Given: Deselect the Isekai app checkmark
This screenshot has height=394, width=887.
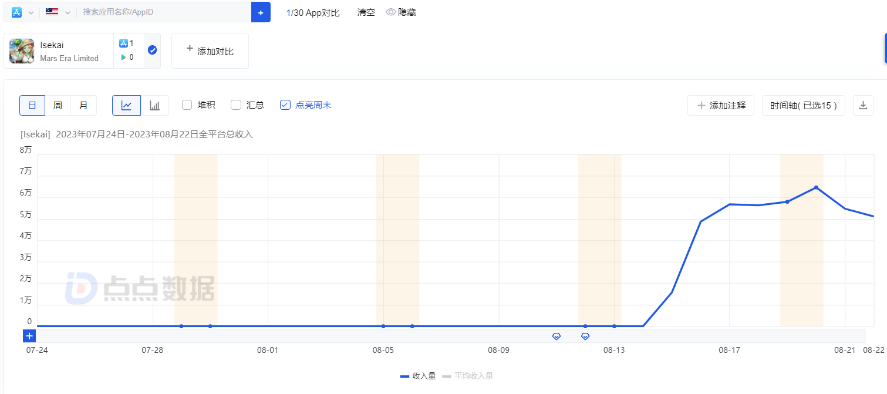Looking at the screenshot, I should tap(152, 50).
